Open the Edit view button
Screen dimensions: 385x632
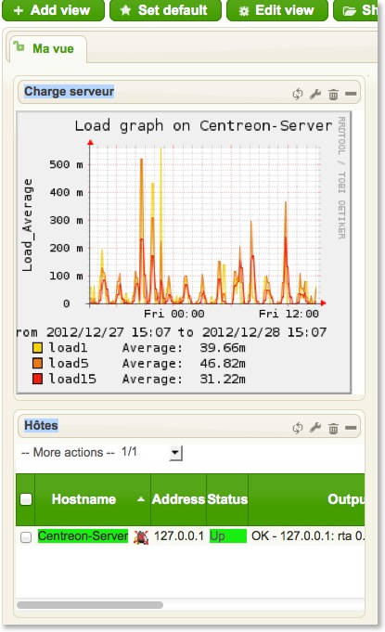[x=277, y=10]
